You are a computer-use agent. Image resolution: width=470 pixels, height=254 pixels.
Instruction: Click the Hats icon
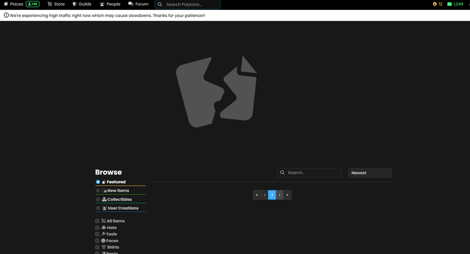(104, 227)
